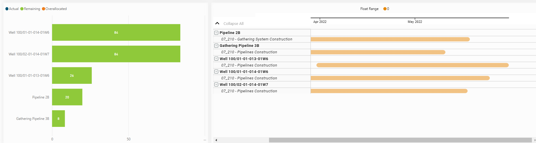Collapse Well 100/01-01-014-01W6 group in Gantt
536x143 pixels.
click(216, 71)
